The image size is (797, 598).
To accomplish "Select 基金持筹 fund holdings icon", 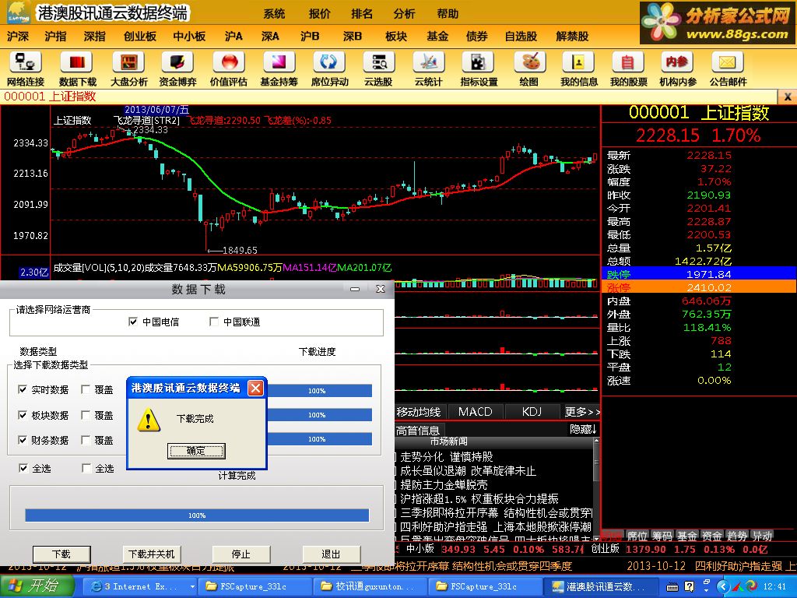I will coord(279,69).
